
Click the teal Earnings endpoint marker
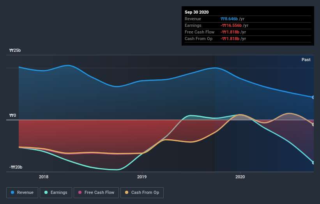[313, 163]
